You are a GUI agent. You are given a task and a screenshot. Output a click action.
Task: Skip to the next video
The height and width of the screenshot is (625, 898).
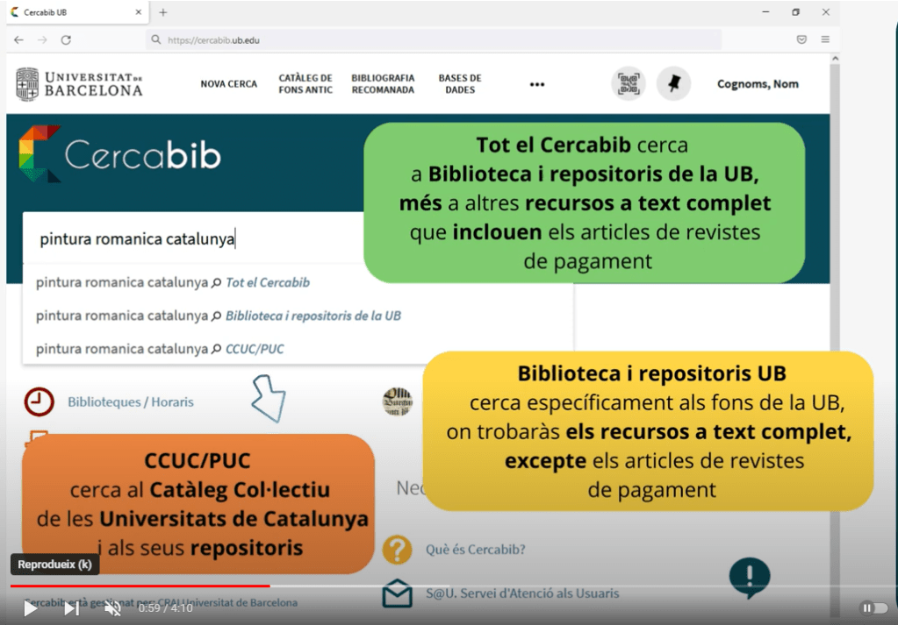(71, 608)
